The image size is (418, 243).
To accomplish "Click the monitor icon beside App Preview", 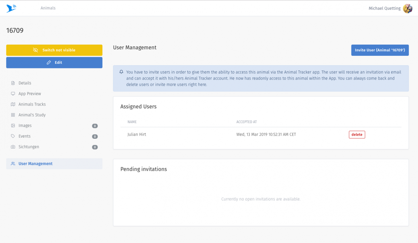I will 13,94.
